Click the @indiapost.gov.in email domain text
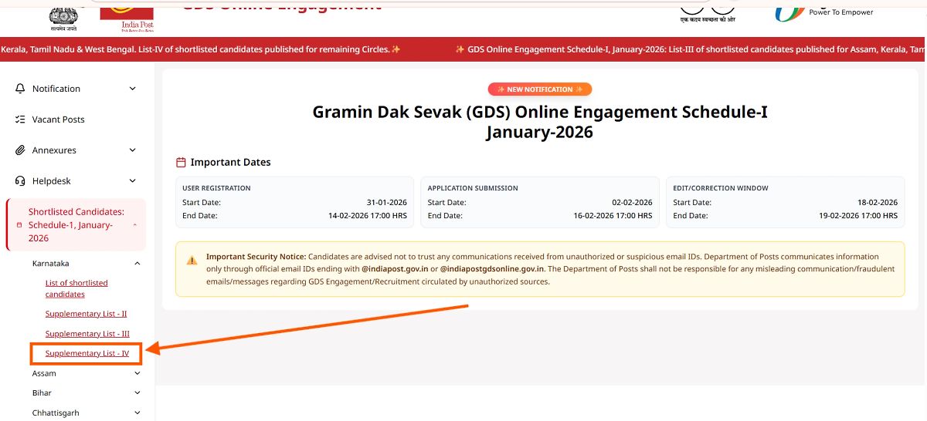927x421 pixels. (x=395, y=269)
